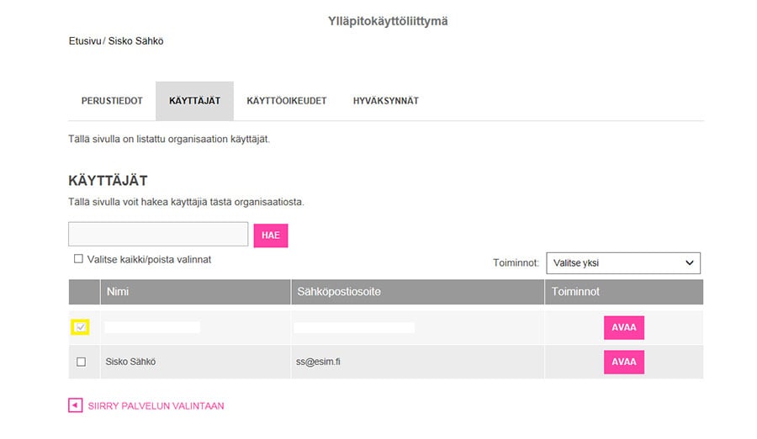The width and height of the screenshot is (757, 439).
Task: Click the Etusivu breadcrumb link
Action: [84, 41]
